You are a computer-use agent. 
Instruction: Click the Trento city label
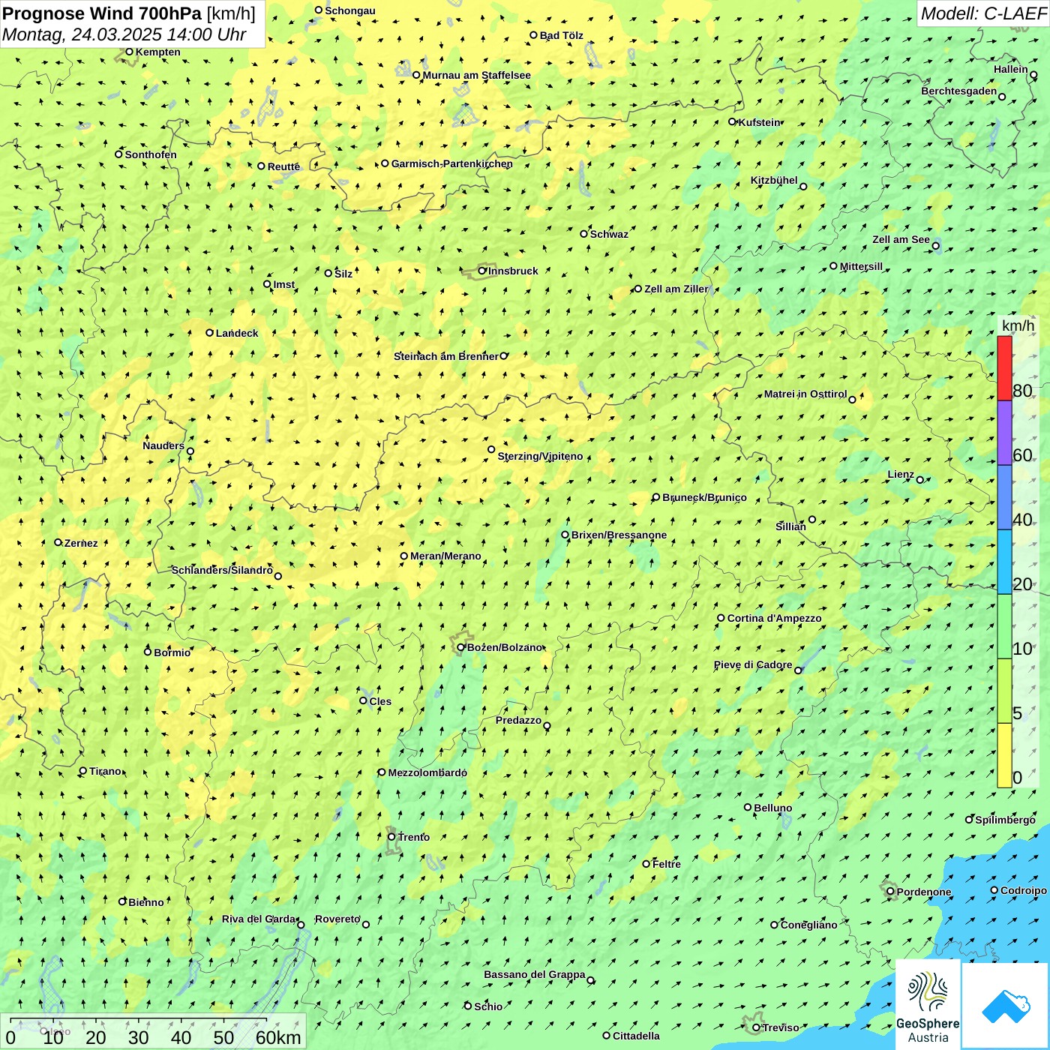414,837
